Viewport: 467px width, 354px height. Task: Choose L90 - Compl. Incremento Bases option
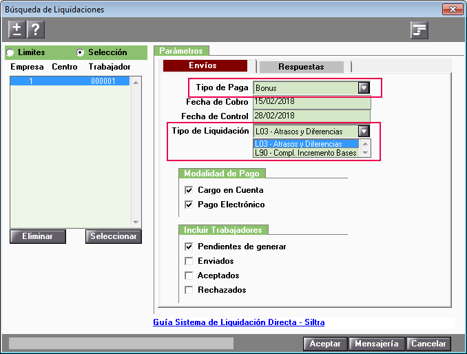[307, 153]
